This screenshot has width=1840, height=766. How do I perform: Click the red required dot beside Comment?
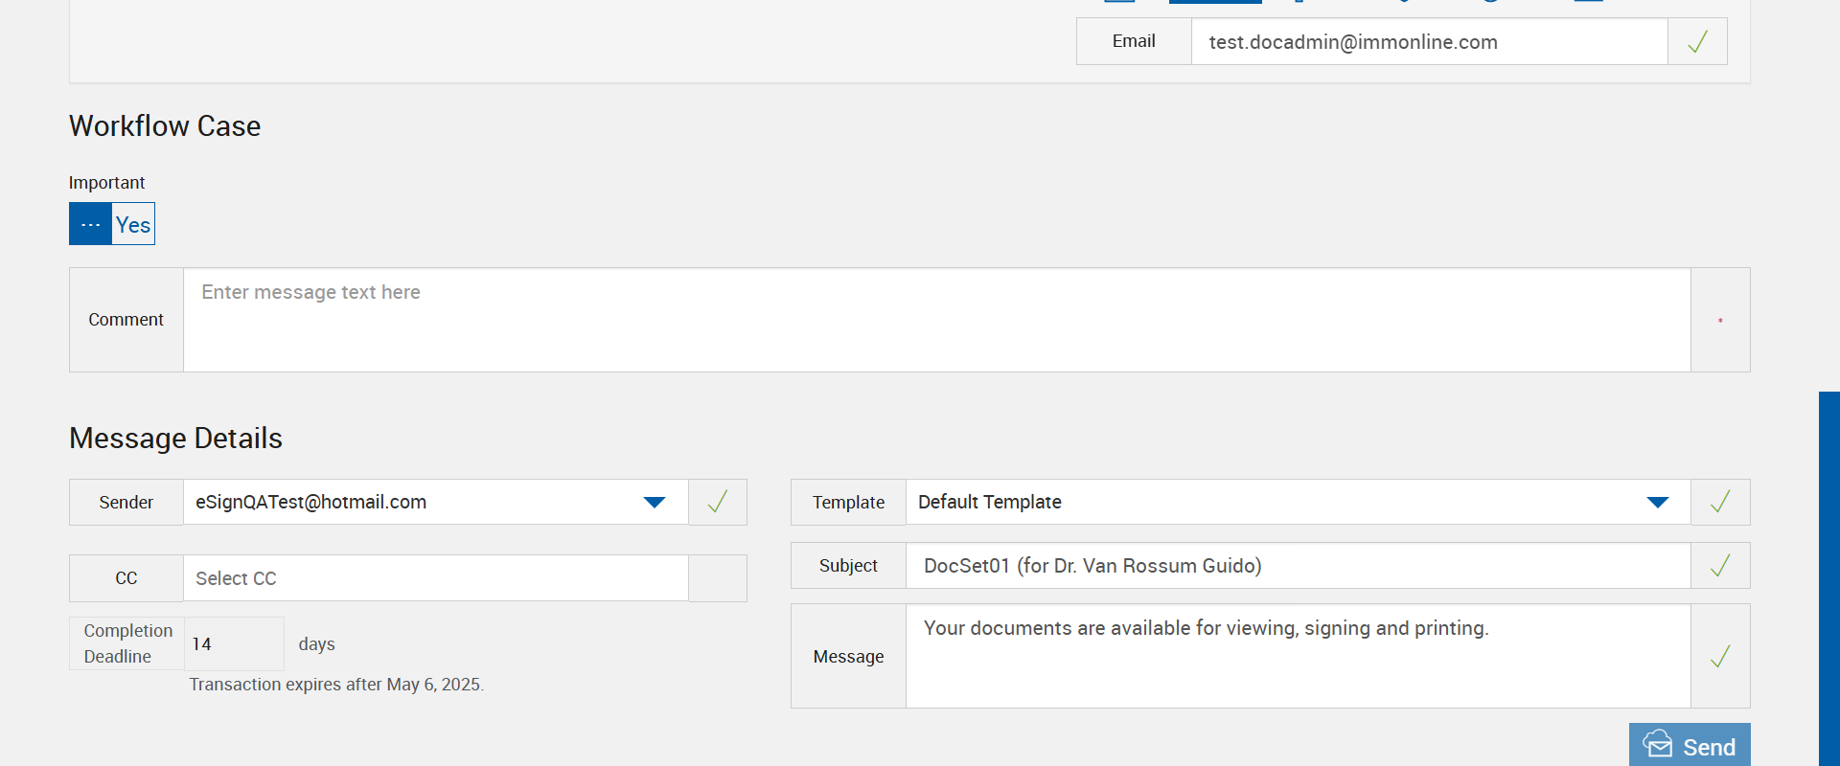click(1720, 320)
